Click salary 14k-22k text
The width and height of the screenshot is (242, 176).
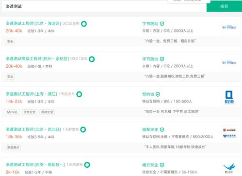pyautogui.click(x=14, y=102)
